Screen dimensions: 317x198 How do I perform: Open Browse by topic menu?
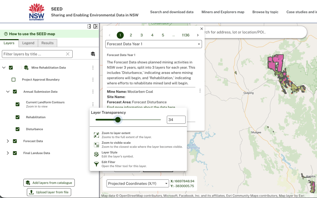265,12
